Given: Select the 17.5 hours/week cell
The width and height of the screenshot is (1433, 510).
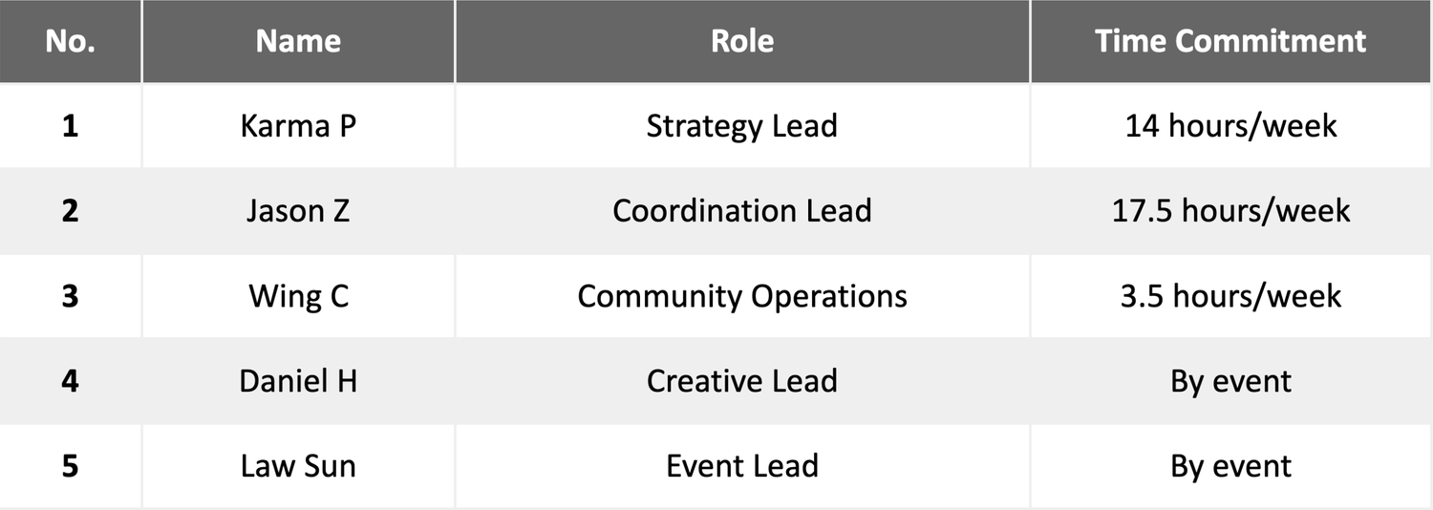Looking at the screenshot, I should point(1230,210).
